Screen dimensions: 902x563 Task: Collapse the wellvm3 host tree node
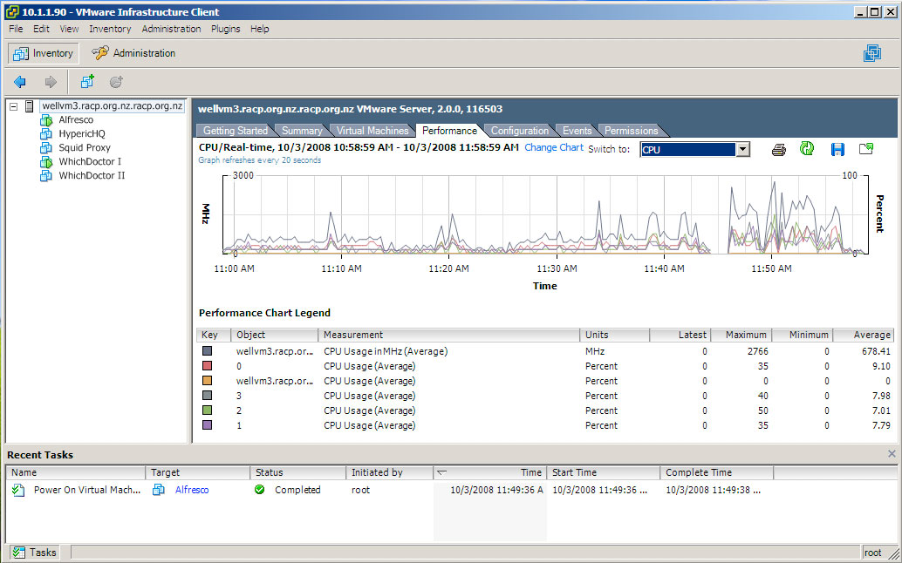(14, 106)
